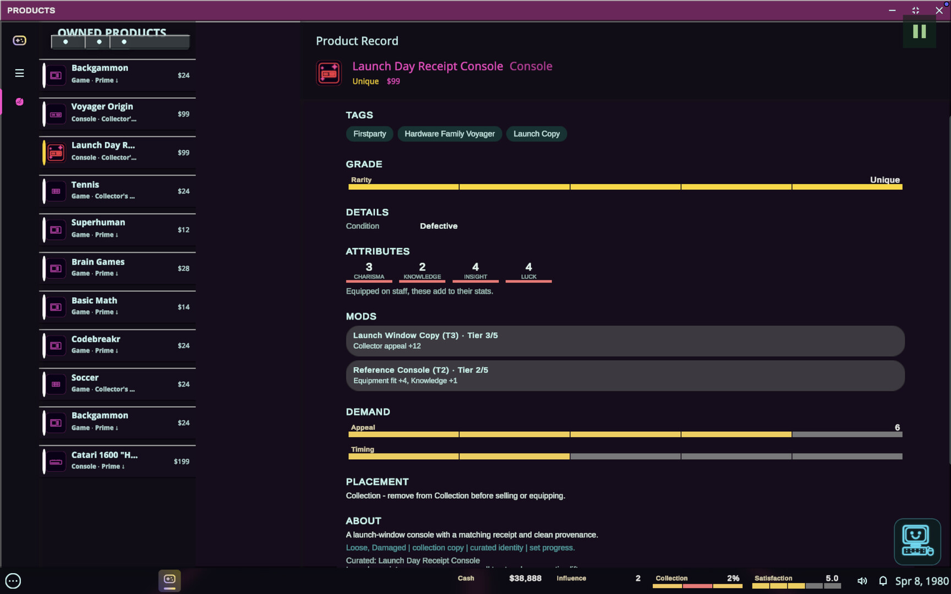Click the Firstparty tag
The image size is (951, 594).
pyautogui.click(x=369, y=134)
